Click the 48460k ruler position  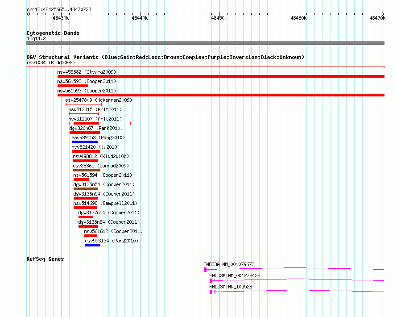(x=298, y=18)
